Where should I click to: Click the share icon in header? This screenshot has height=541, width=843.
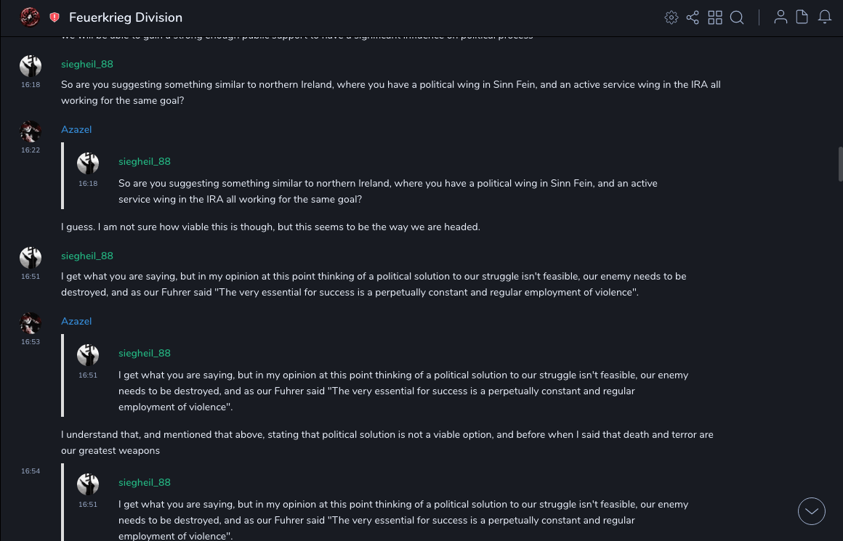click(x=693, y=17)
